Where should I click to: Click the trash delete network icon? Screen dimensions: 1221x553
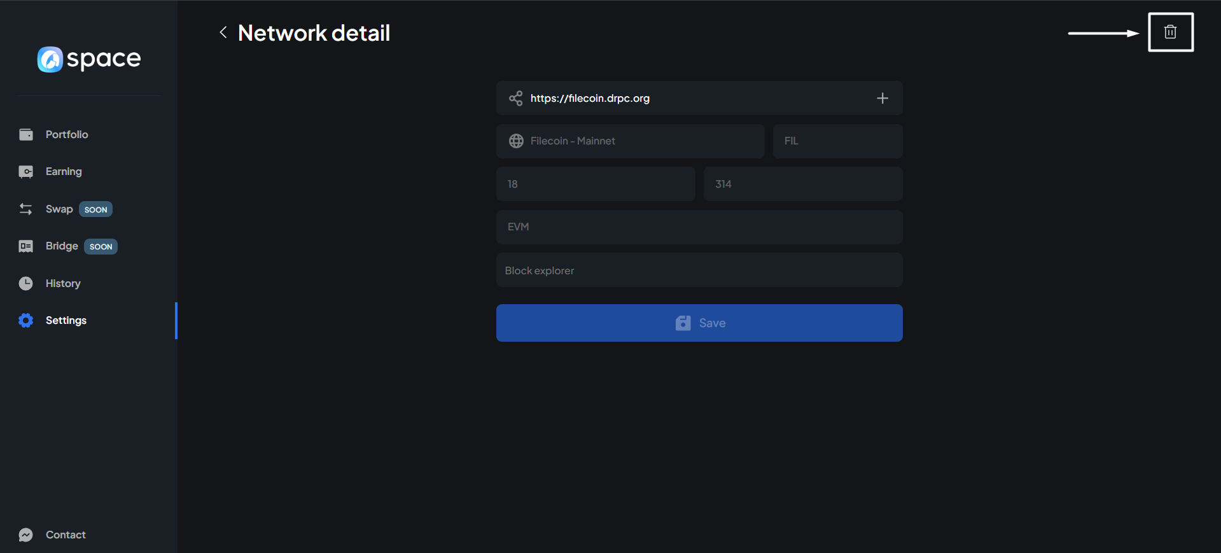click(x=1170, y=32)
